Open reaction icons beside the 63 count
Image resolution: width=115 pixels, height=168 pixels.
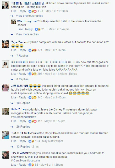[31, 165]
